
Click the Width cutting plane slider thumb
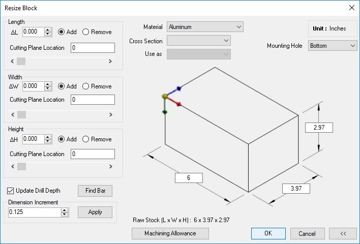coord(21,114)
